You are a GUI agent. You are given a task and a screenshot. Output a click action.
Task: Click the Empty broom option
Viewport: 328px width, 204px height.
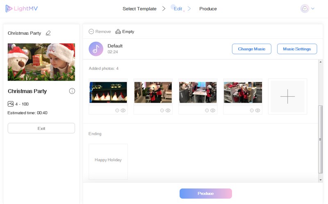pos(125,31)
